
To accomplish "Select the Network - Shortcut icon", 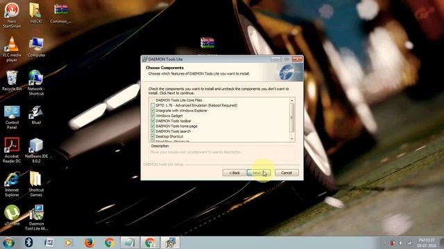I will tap(36, 83).
